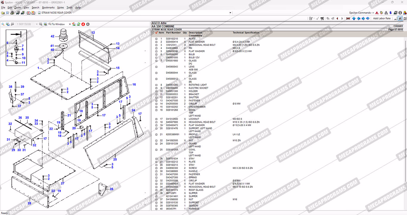Open the Bookmarks menu
407x215 pixels.
(48, 7)
